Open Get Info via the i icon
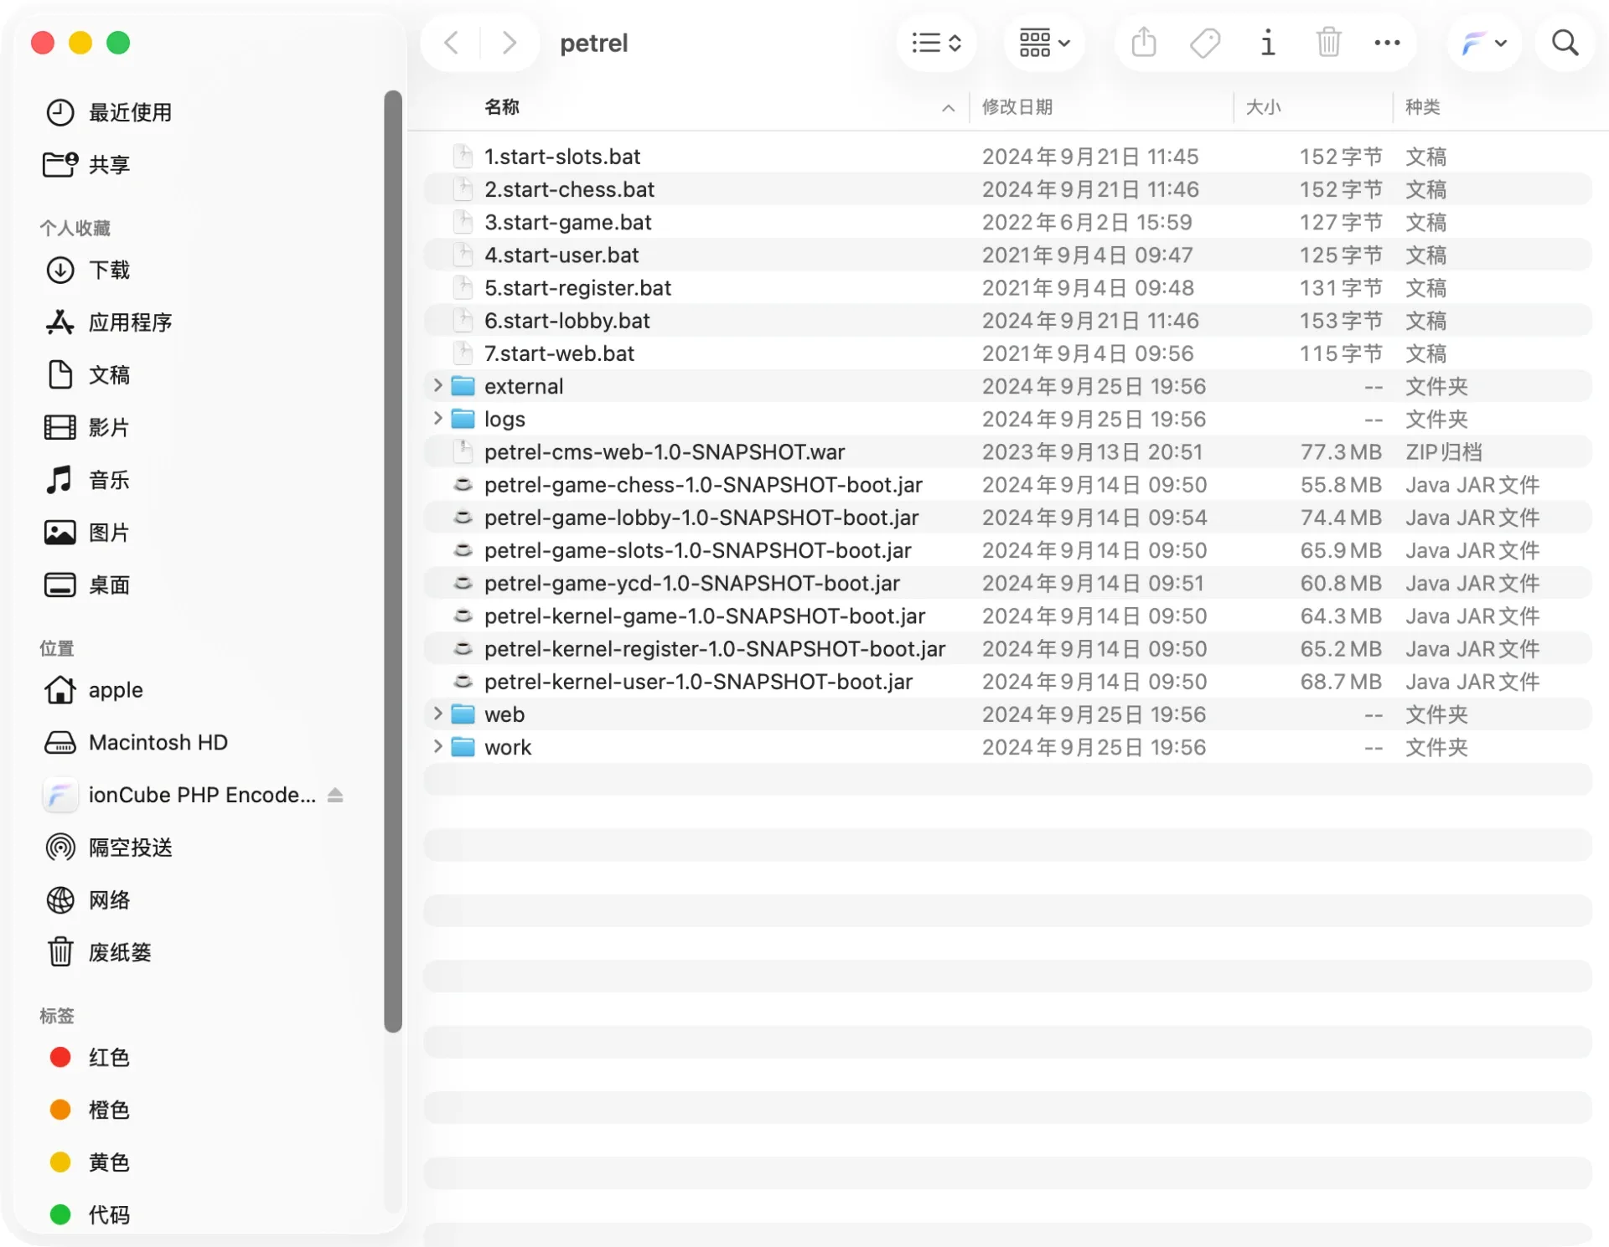 pos(1268,43)
